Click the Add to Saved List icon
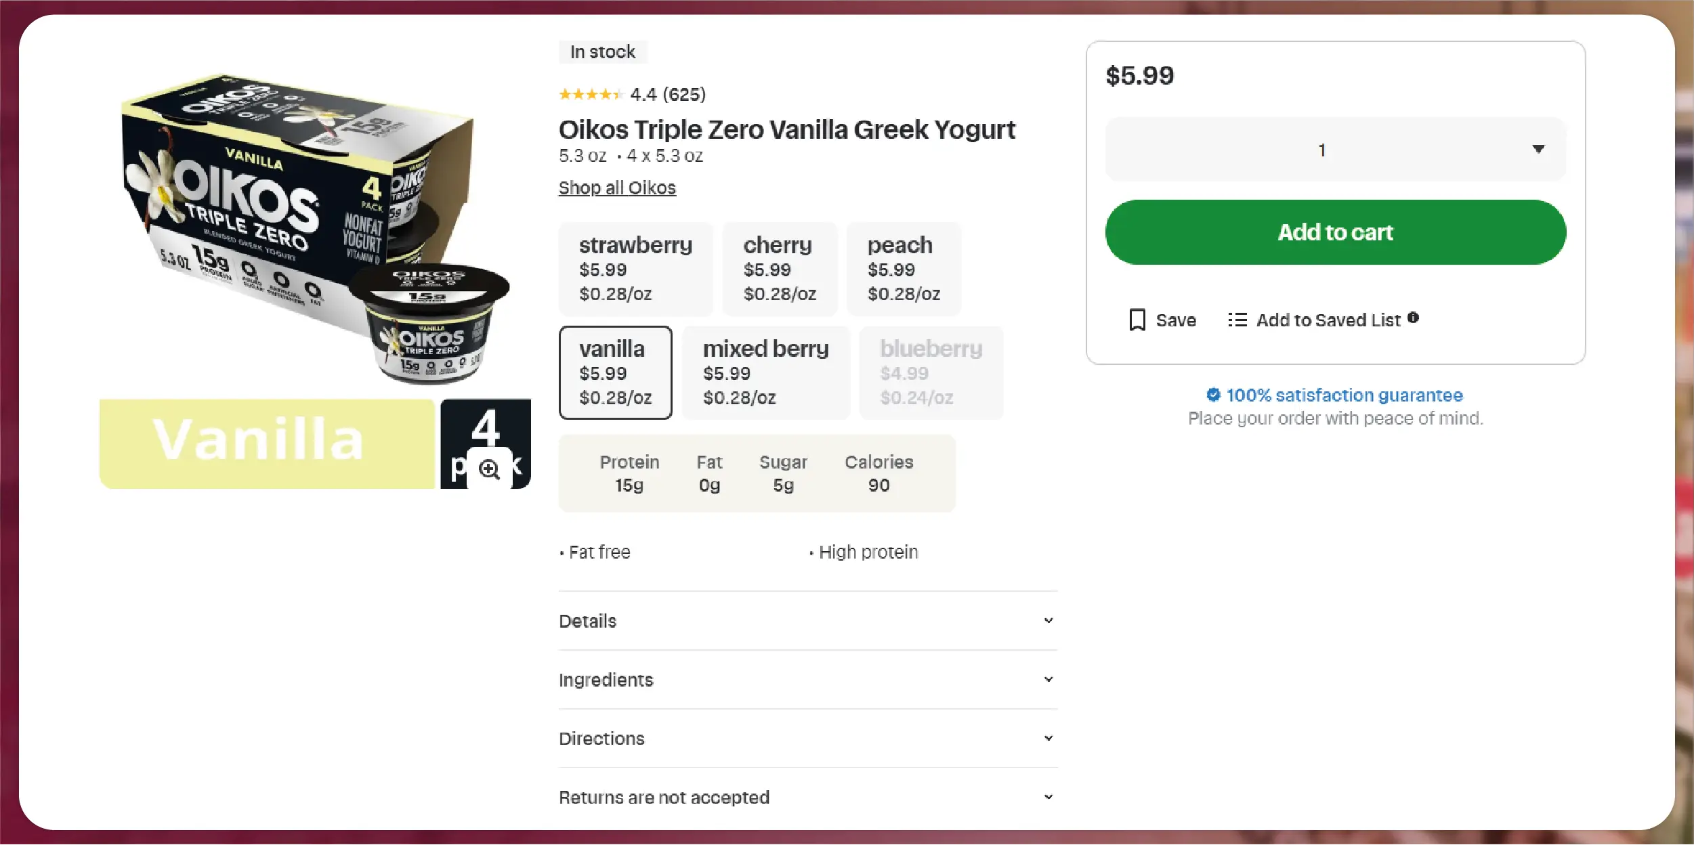 coord(1237,320)
